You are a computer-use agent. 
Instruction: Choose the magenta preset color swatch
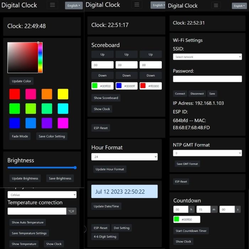[x=63, y=123]
